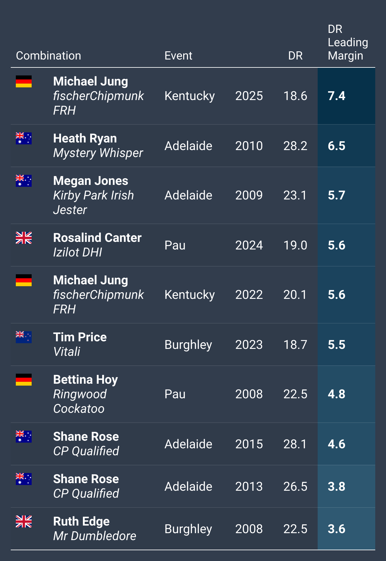Click the German flag beside Michael Jung 2025
Viewport: 386px width, 561px height.
(x=24, y=81)
